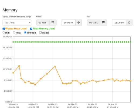This screenshot has height=109, width=135.
Task: Click the '10:10:00 PM' x-axis label
Action: coord(33,107)
